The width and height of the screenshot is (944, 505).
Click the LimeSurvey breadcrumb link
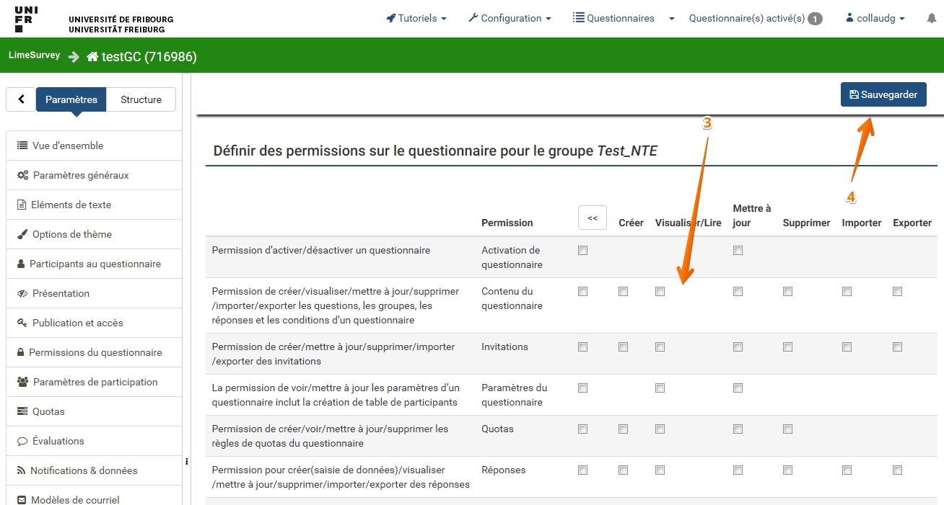[x=35, y=55]
